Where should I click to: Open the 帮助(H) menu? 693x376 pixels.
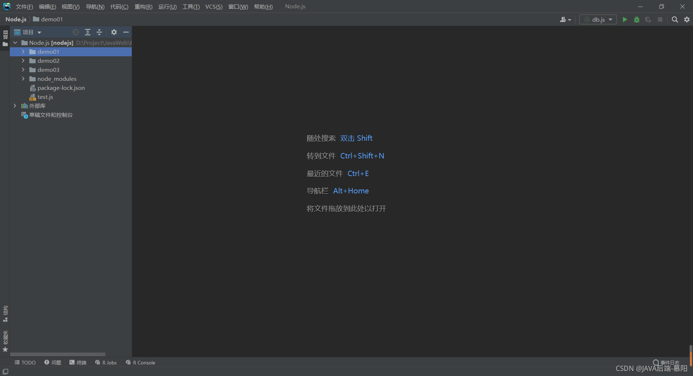point(263,7)
